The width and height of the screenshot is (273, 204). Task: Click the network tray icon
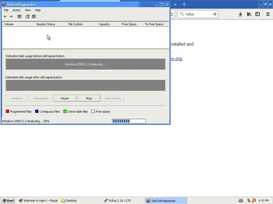click(249, 201)
